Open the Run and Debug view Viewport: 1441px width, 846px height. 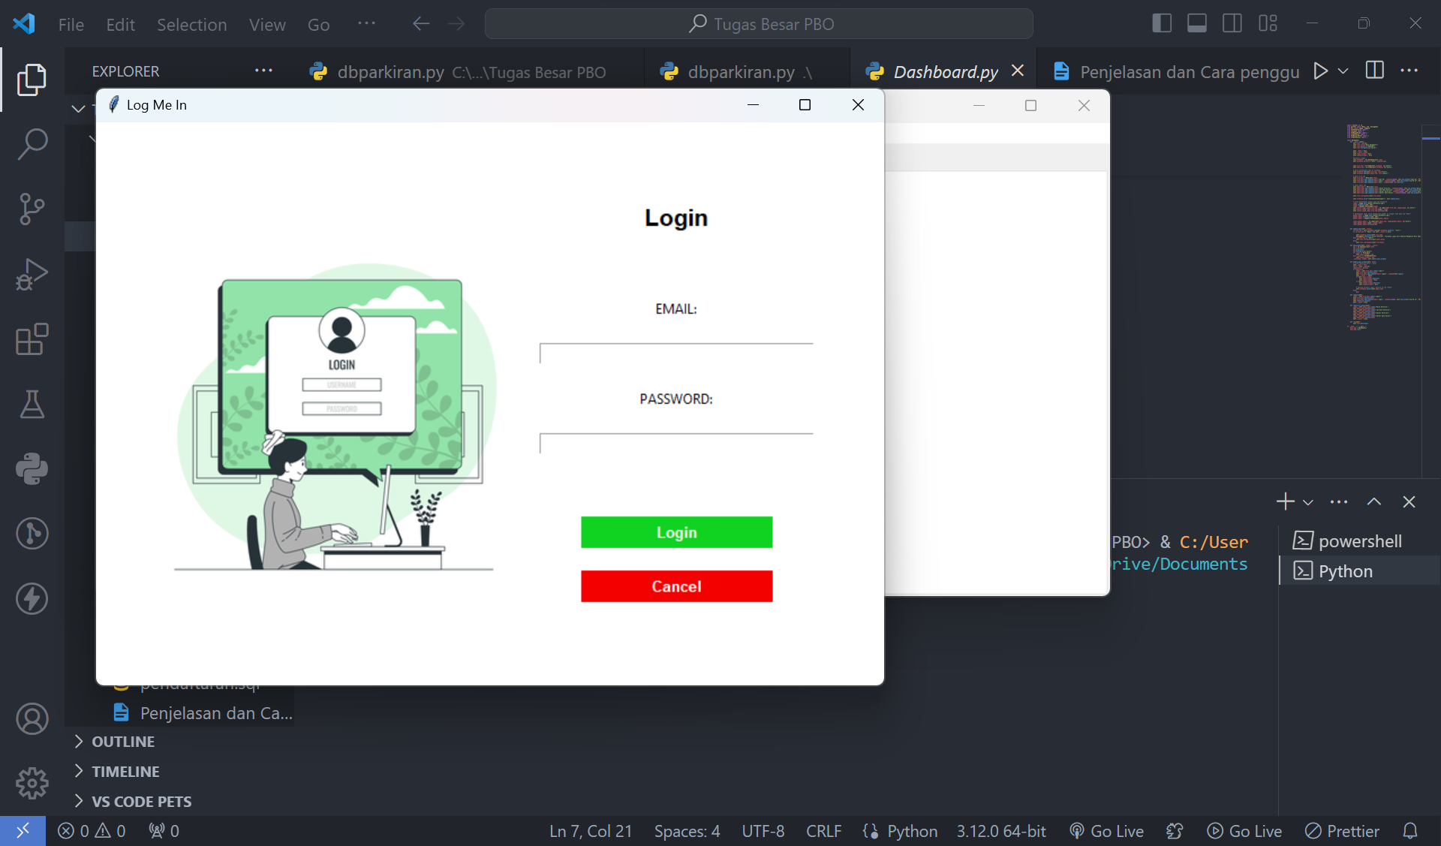32,274
